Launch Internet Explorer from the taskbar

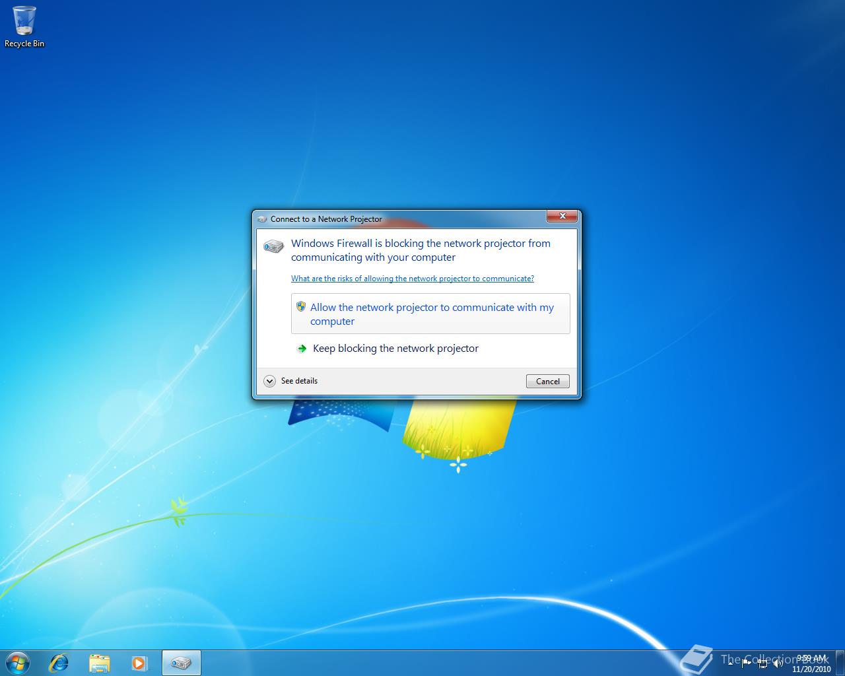pos(59,663)
